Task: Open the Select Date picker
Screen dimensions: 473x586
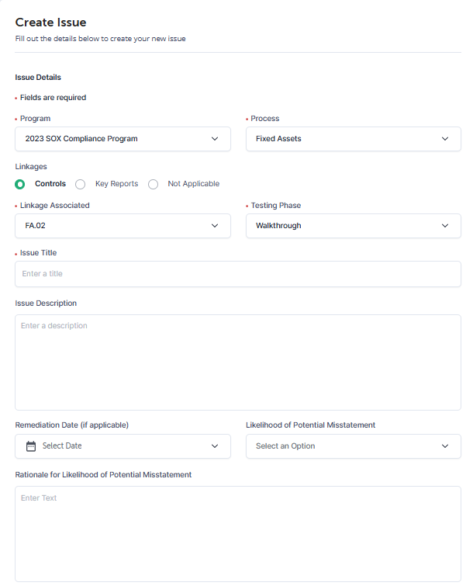Action: 123,446
